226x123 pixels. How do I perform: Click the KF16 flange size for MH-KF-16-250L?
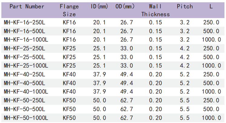(x=69, y=22)
